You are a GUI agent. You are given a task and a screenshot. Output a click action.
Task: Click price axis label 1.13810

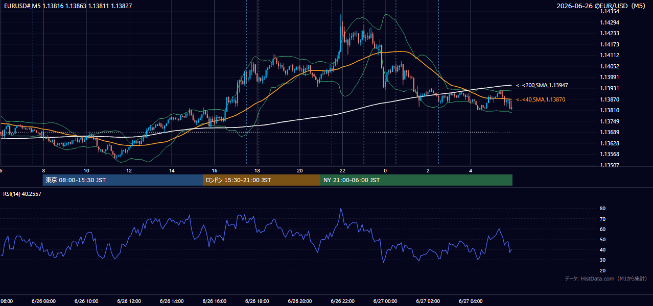click(609, 110)
